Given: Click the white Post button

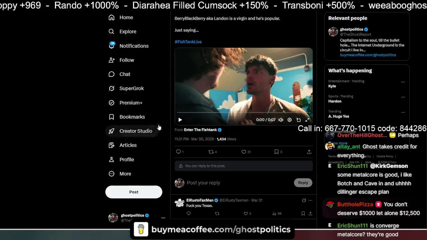Looking at the screenshot, I should [134, 192].
